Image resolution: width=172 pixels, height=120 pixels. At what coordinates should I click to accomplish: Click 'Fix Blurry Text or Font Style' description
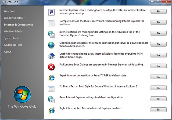tap(99, 86)
